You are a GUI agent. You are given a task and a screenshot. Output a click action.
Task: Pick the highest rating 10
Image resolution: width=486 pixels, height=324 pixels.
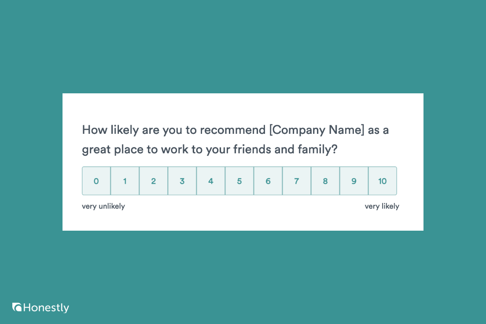[x=383, y=181]
